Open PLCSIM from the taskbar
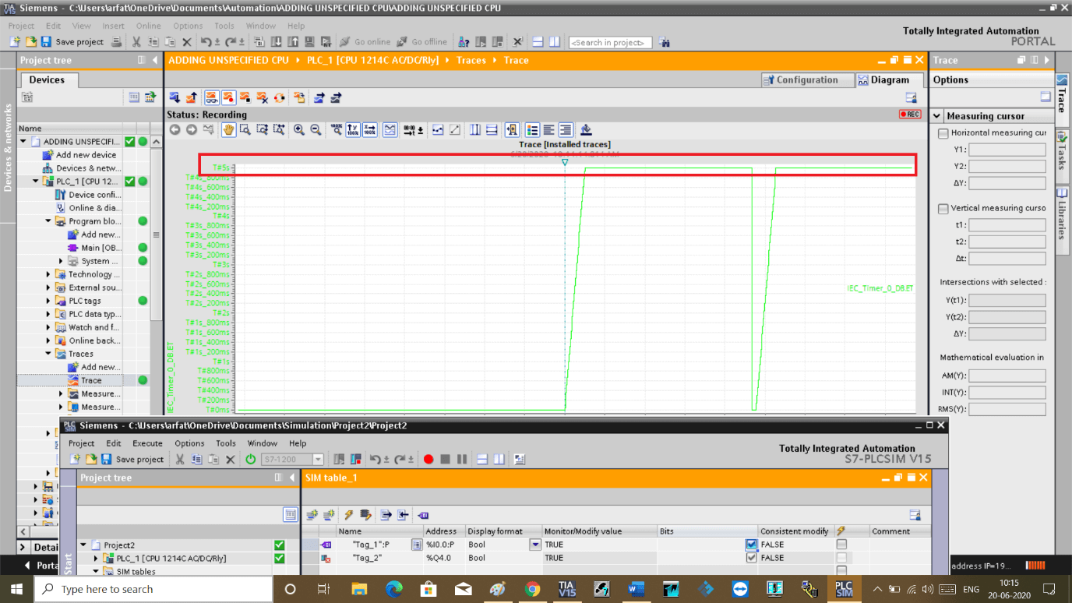Viewport: 1072px width, 603px height. 844,589
